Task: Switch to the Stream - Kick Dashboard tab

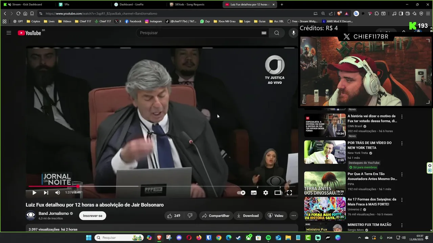Action: (x=27, y=4)
